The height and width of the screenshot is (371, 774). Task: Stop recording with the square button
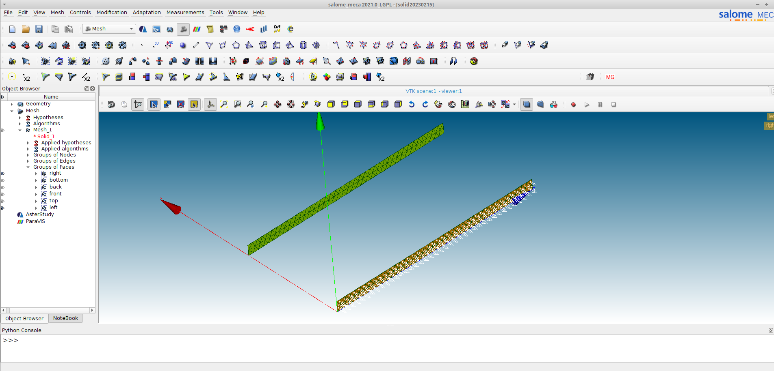tap(614, 105)
